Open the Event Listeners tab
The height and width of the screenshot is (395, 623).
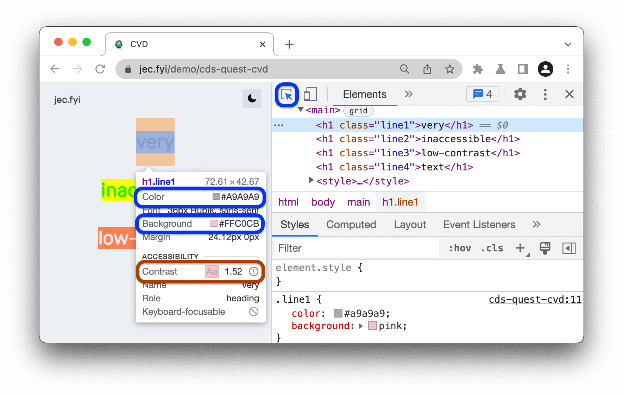point(479,224)
